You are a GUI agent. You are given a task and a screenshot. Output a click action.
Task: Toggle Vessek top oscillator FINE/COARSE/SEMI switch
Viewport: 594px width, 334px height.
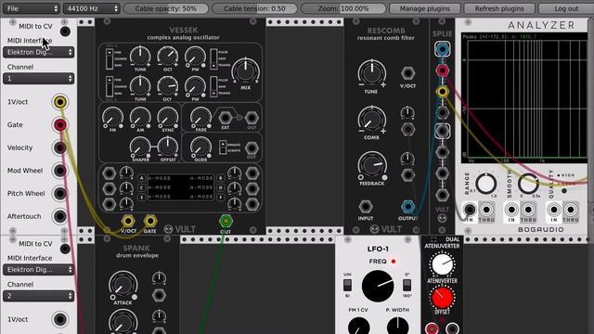point(110,58)
